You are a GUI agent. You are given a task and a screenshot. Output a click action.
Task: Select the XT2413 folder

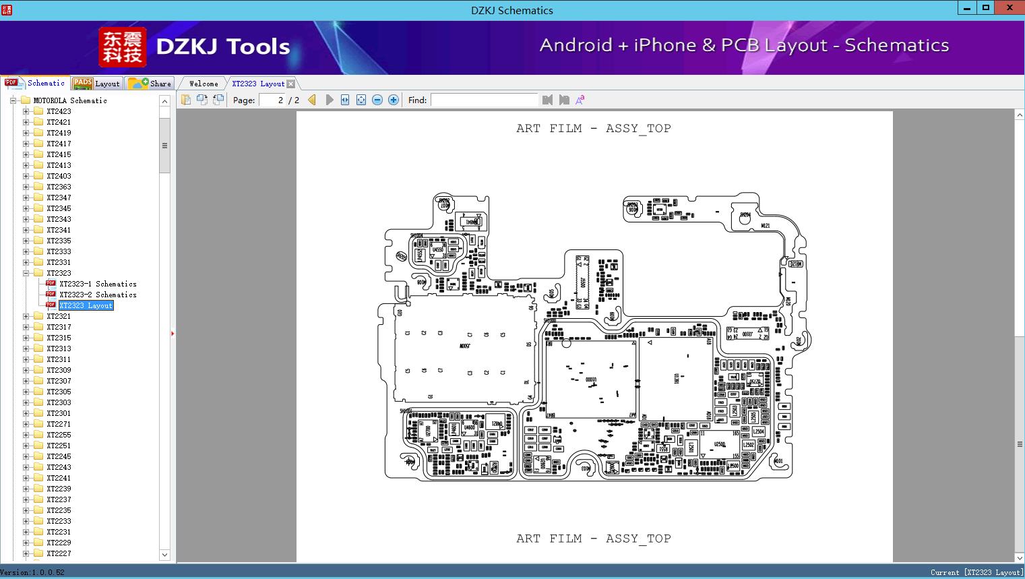pos(59,165)
